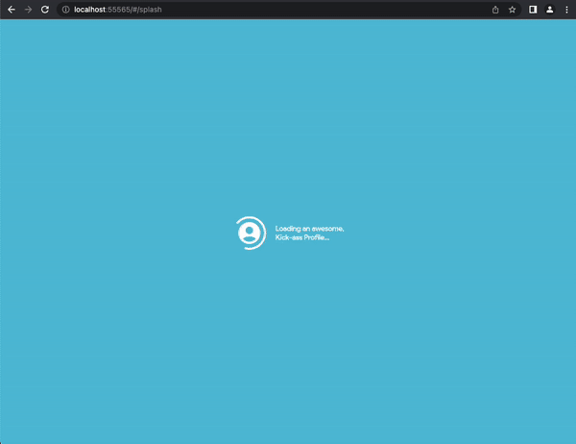Screen dimensions: 576x444
Task: Click the profile avatar loading spinner
Action: 251,233
